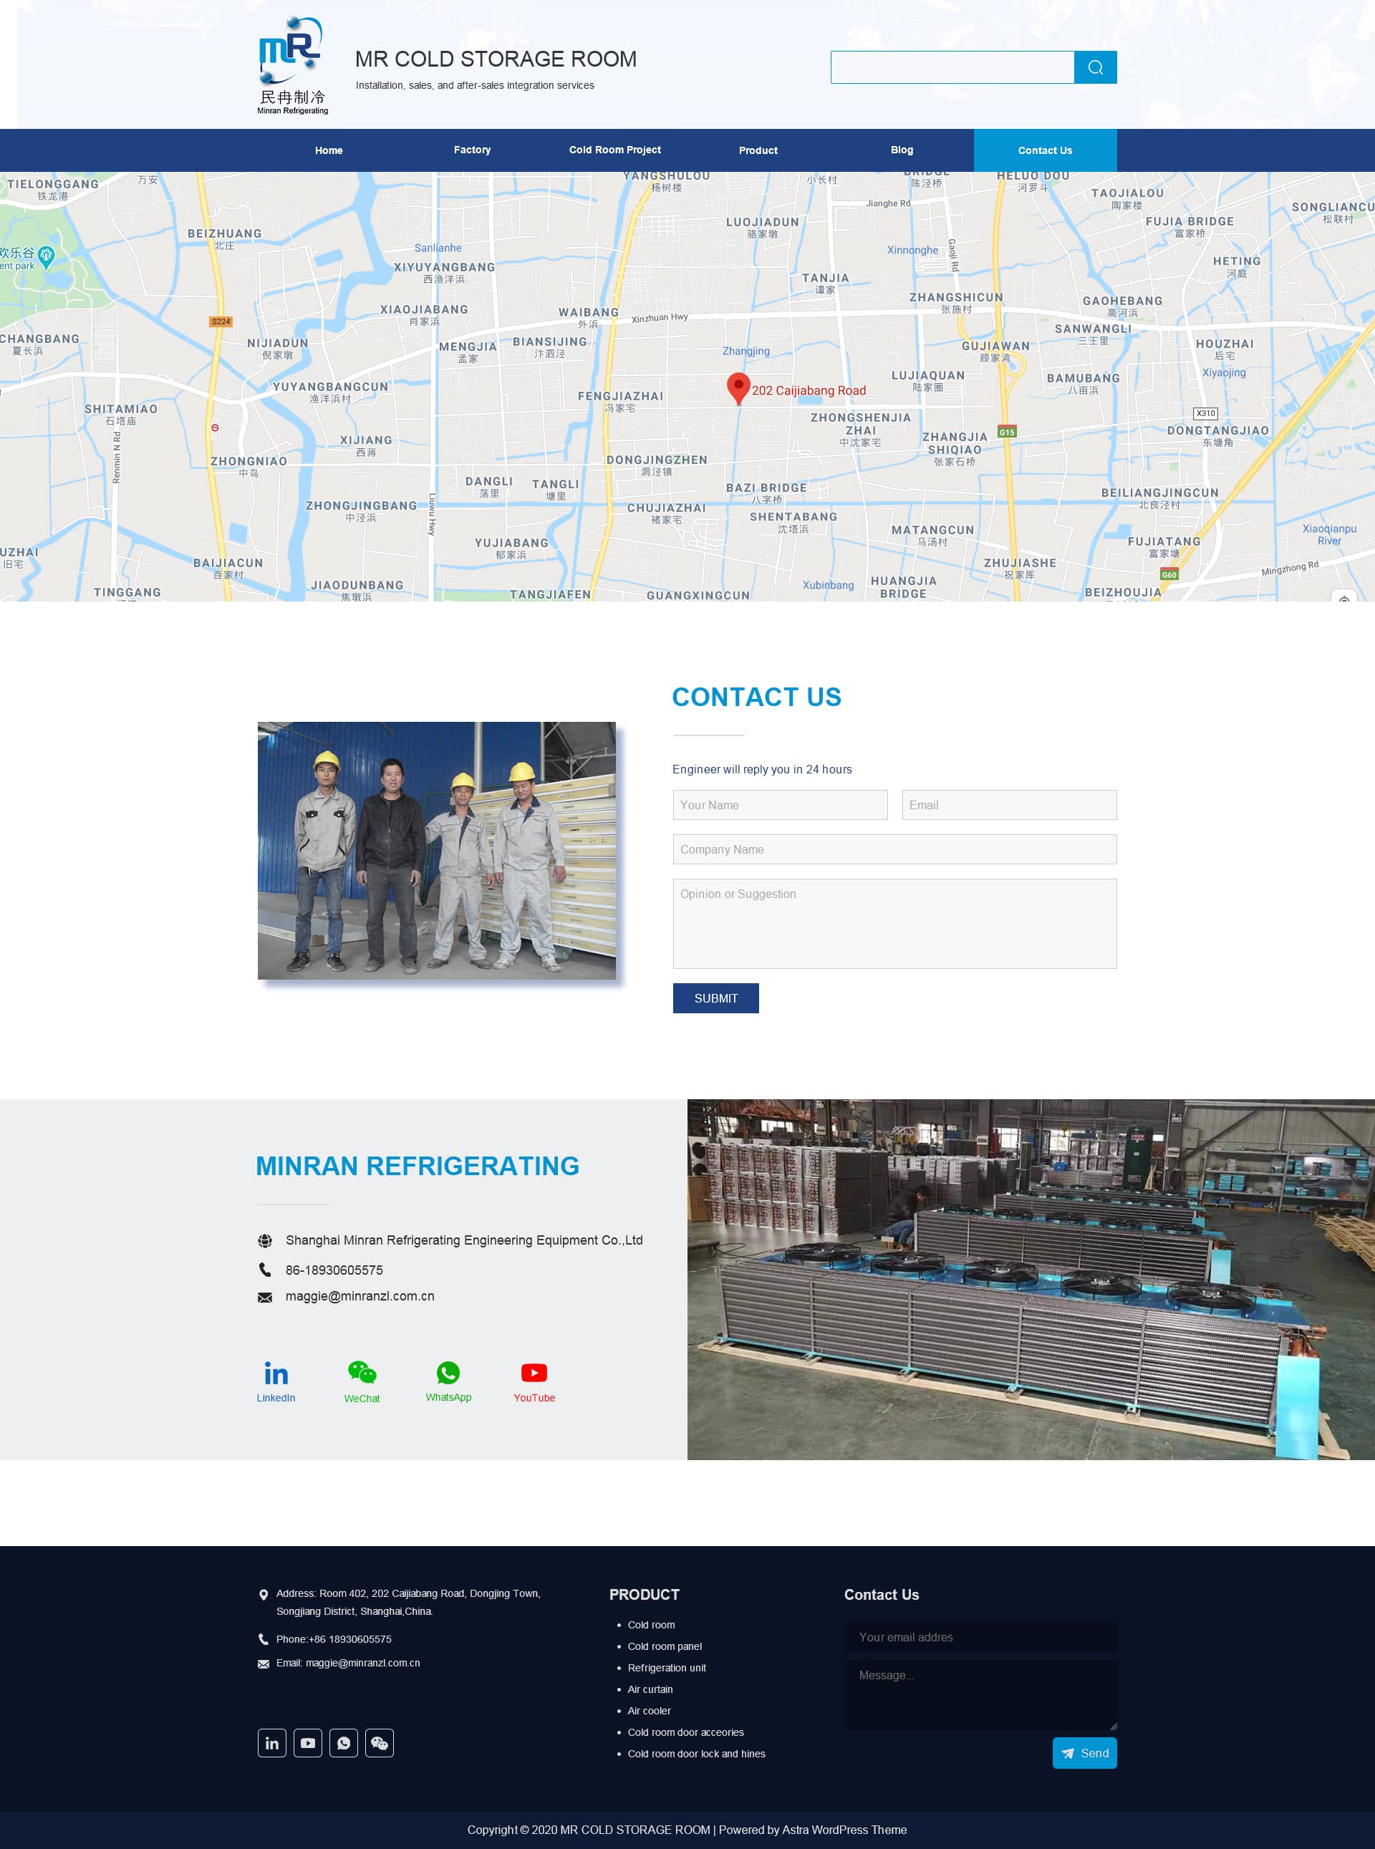Image resolution: width=1375 pixels, height=1849 pixels.
Task: Open the WhatsApp icon link
Action: click(448, 1373)
